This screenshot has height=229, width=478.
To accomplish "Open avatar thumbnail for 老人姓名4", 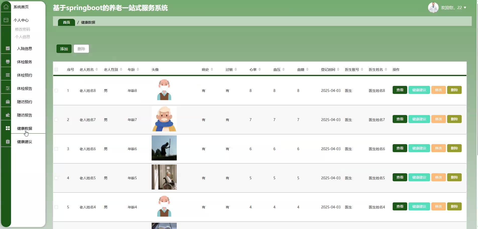I will pos(164,206).
